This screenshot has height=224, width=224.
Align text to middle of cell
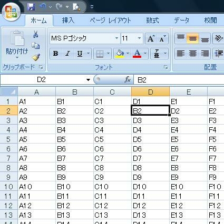click(x=192, y=38)
